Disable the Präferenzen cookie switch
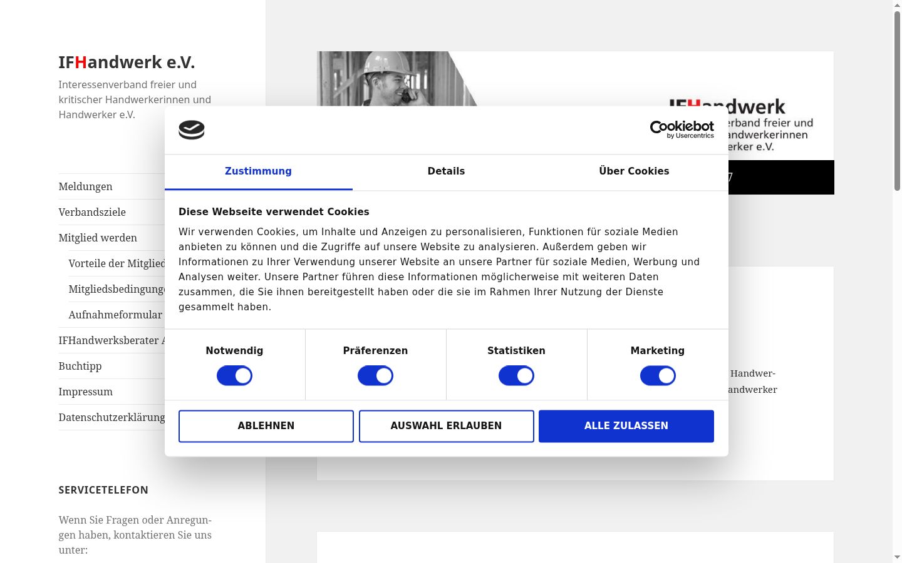Screen dimensions: 902x563 pos(375,376)
